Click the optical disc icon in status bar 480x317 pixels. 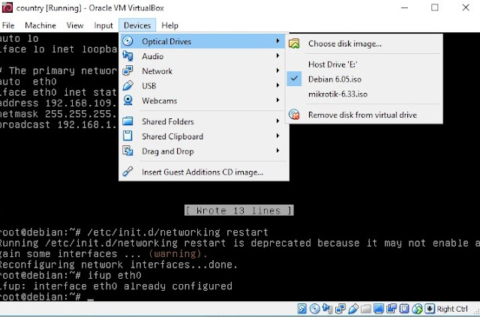315,309
